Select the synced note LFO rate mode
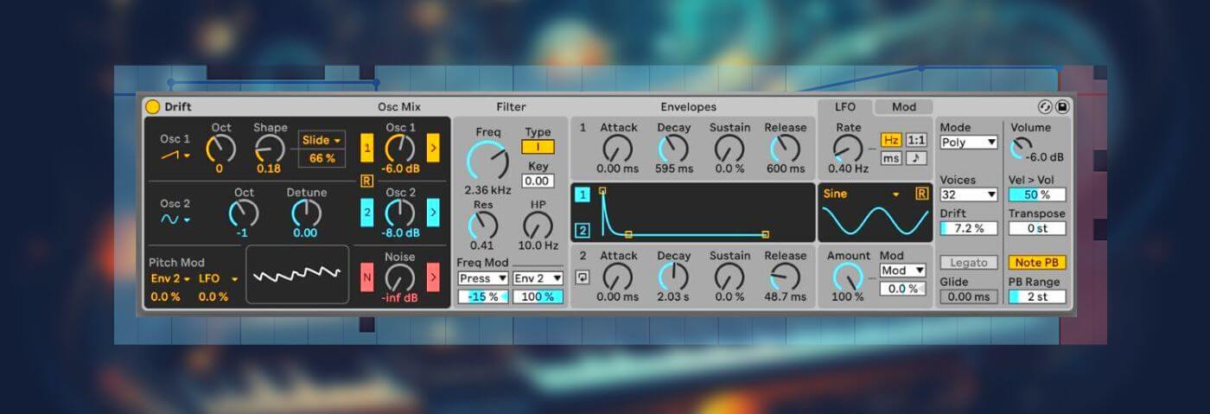The width and height of the screenshot is (1210, 414). coord(916,158)
